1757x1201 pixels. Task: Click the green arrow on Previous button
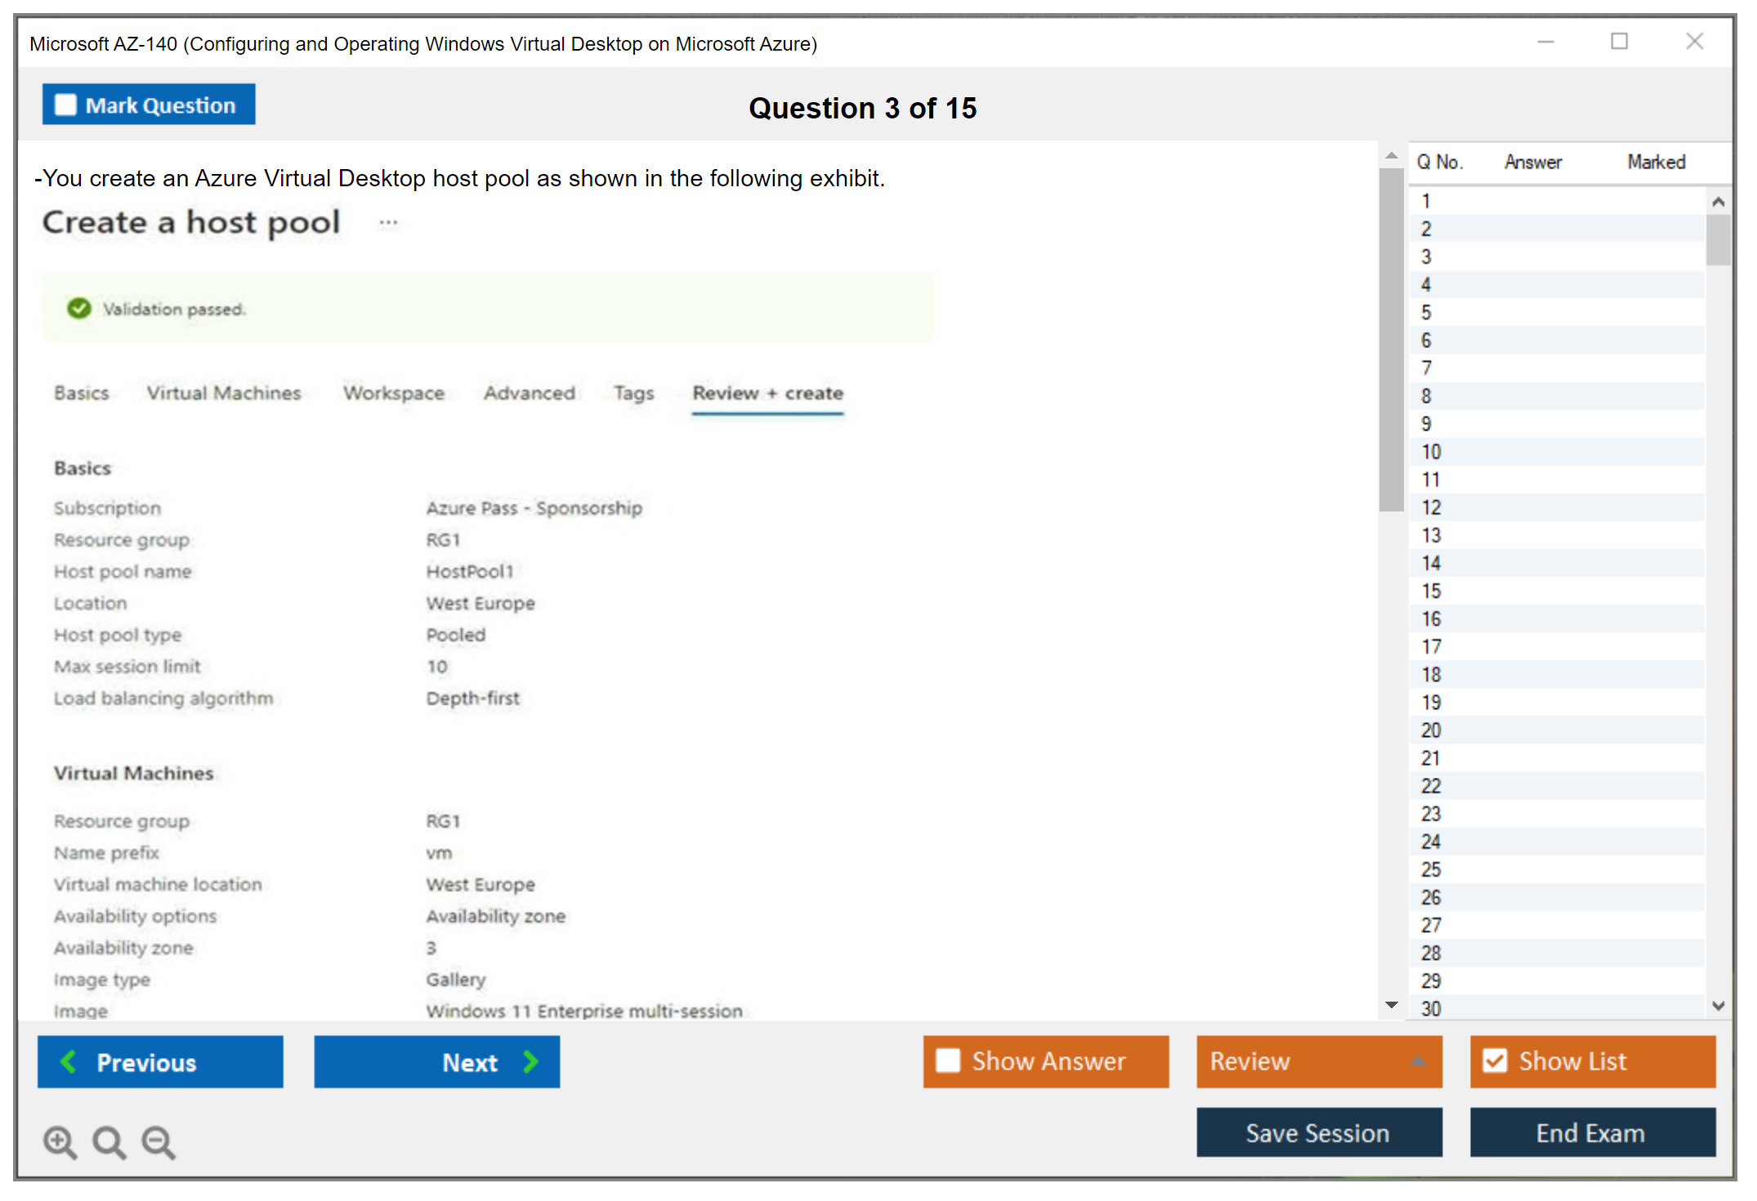point(69,1061)
